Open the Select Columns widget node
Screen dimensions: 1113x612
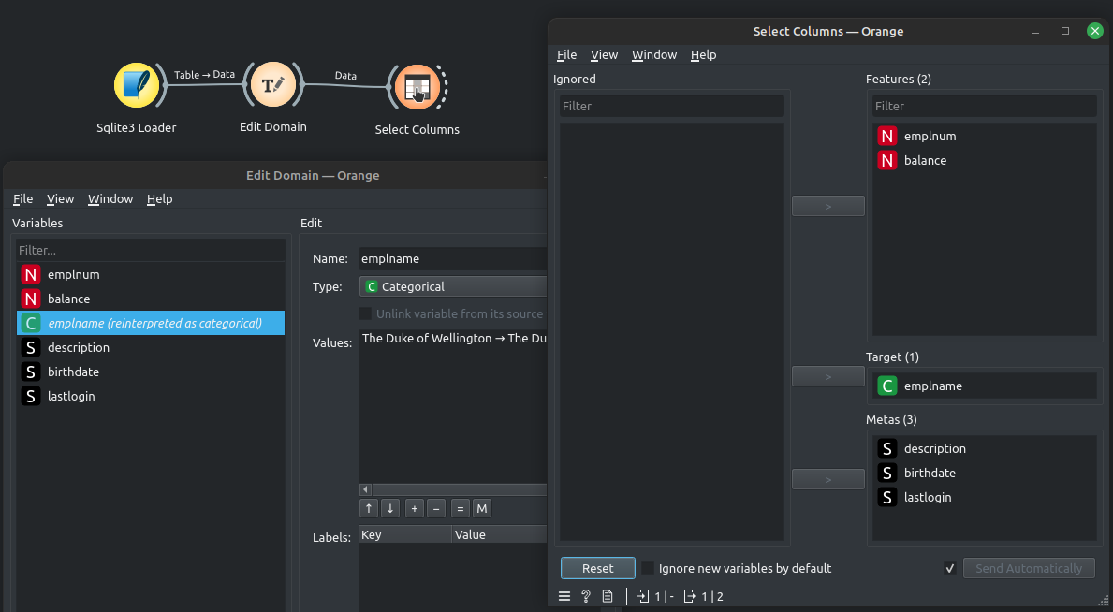417,84
